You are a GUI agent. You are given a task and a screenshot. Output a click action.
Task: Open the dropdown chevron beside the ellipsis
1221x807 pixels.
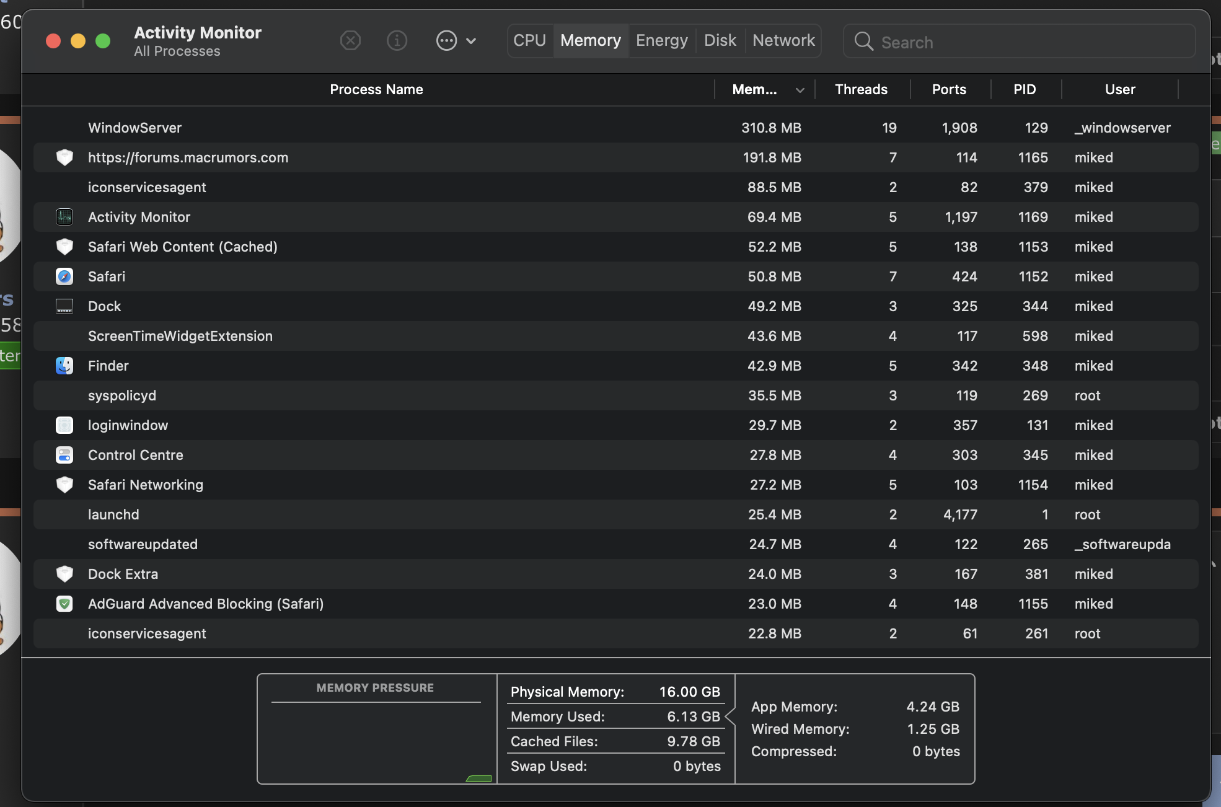(x=471, y=41)
